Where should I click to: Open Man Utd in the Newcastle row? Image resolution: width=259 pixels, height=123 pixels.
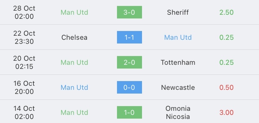coord(74,87)
